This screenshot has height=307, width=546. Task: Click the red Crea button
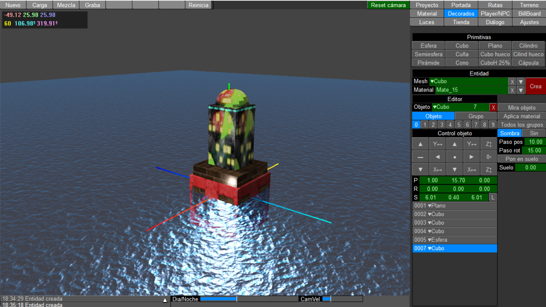[535, 86]
